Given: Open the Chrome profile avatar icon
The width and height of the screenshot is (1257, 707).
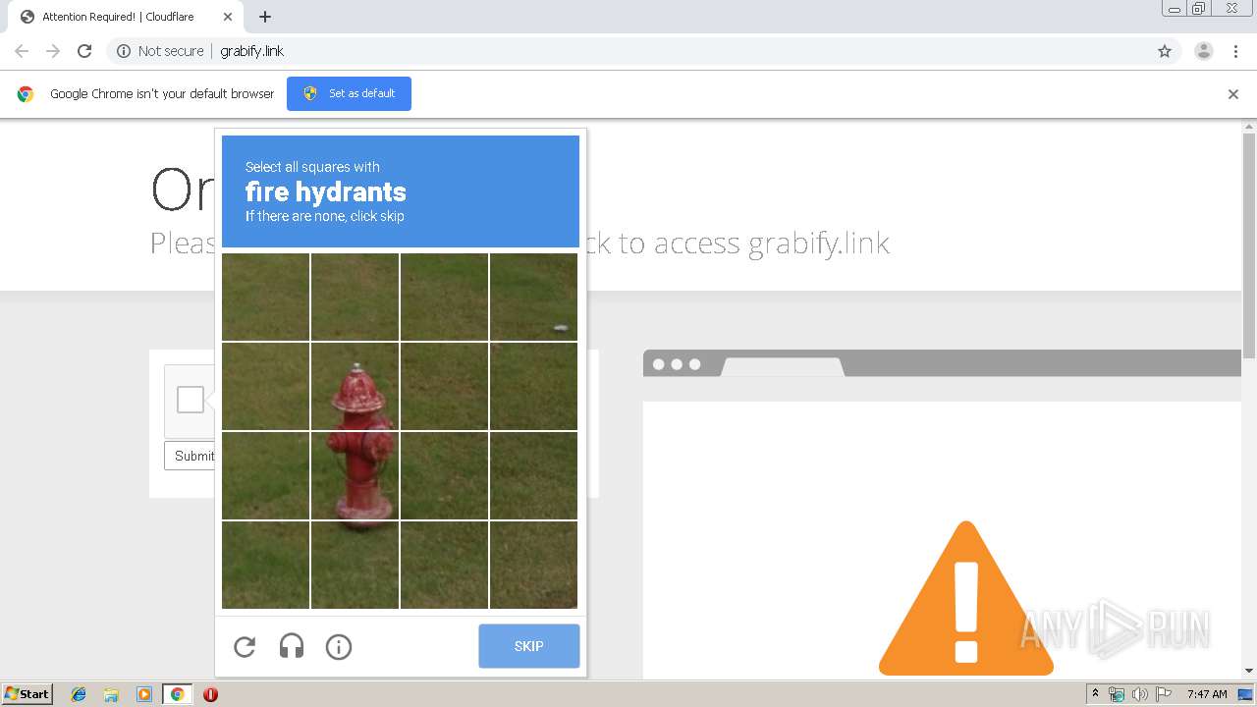Looking at the screenshot, I should click(1204, 51).
